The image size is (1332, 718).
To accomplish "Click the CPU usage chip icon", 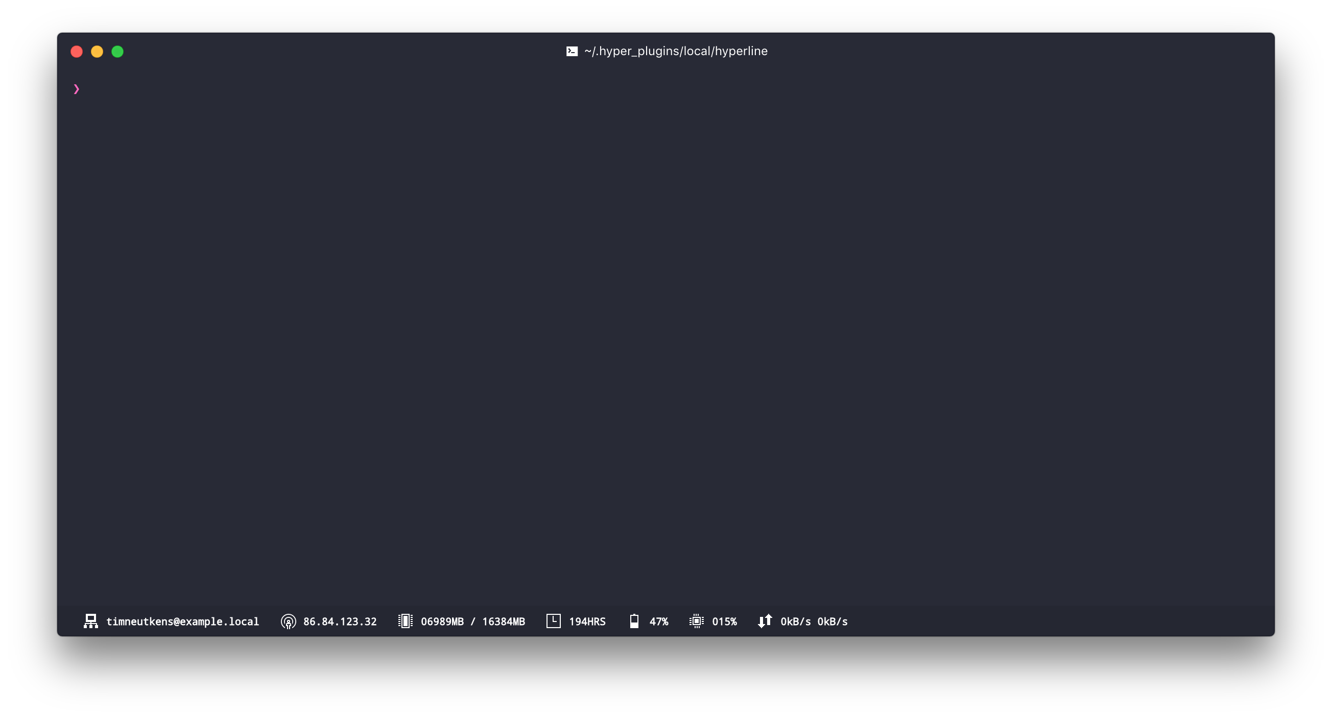I will click(697, 621).
